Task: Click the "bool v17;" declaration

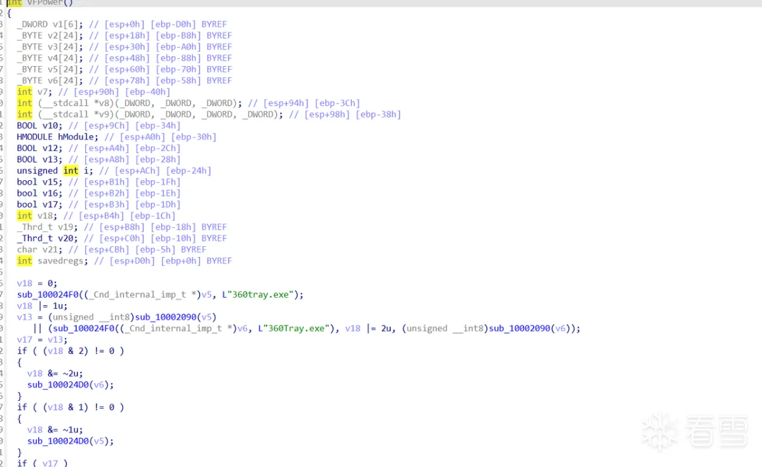Action: coord(40,204)
